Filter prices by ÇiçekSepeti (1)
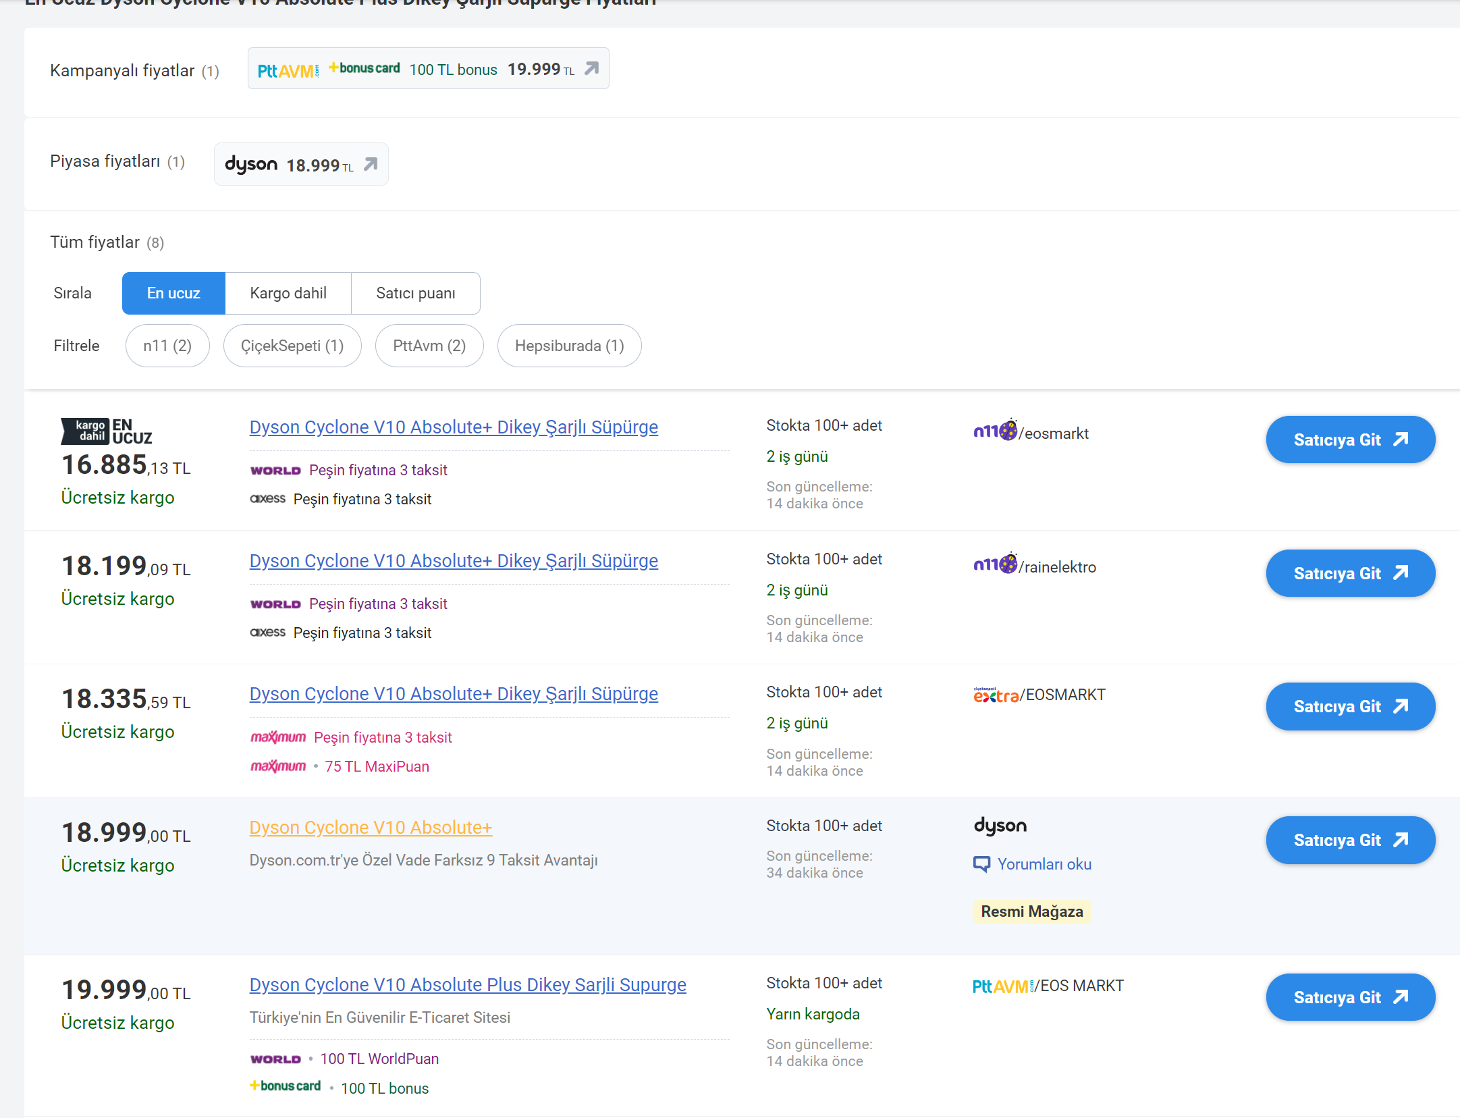 [x=292, y=346]
